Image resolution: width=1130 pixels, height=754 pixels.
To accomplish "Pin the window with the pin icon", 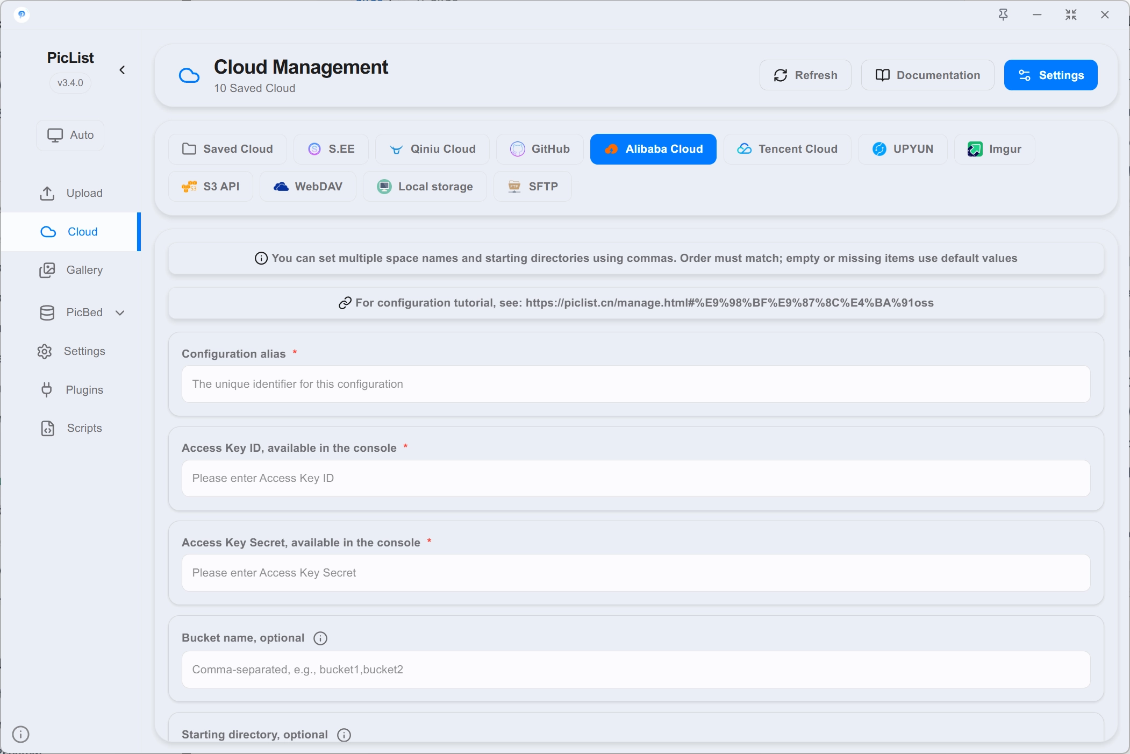I will click(x=1003, y=15).
